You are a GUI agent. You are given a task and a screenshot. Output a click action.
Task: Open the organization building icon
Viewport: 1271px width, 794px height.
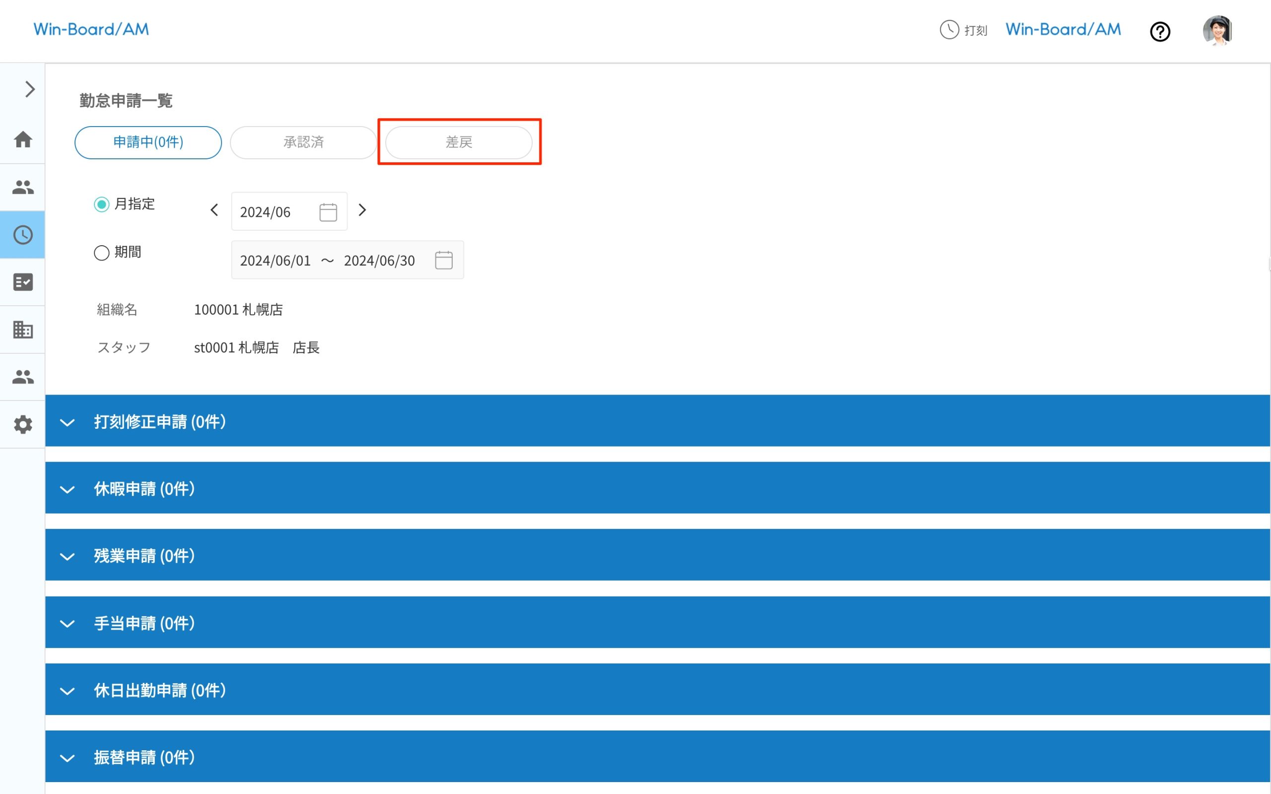pyautogui.click(x=22, y=329)
